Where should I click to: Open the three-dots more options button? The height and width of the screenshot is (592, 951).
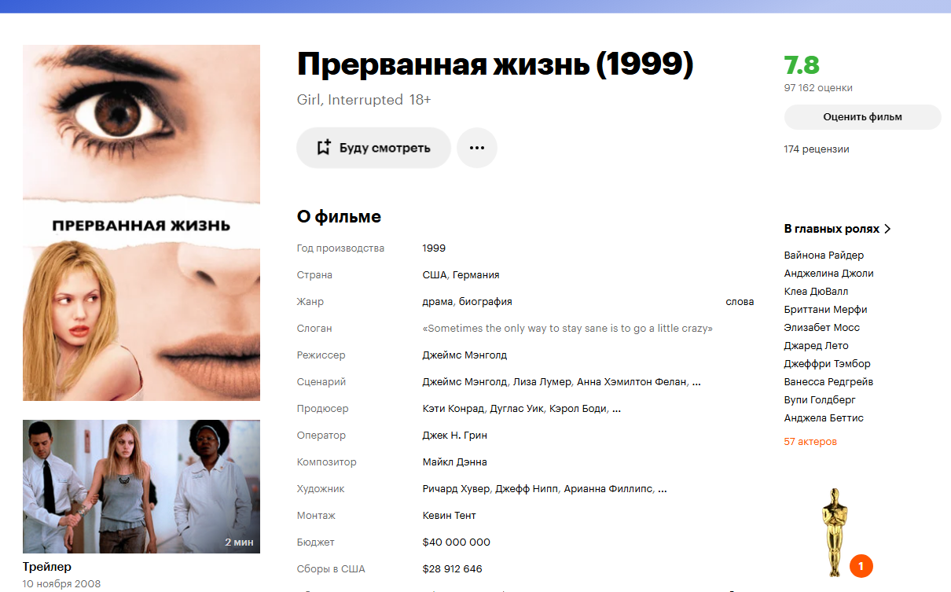pyautogui.click(x=477, y=148)
